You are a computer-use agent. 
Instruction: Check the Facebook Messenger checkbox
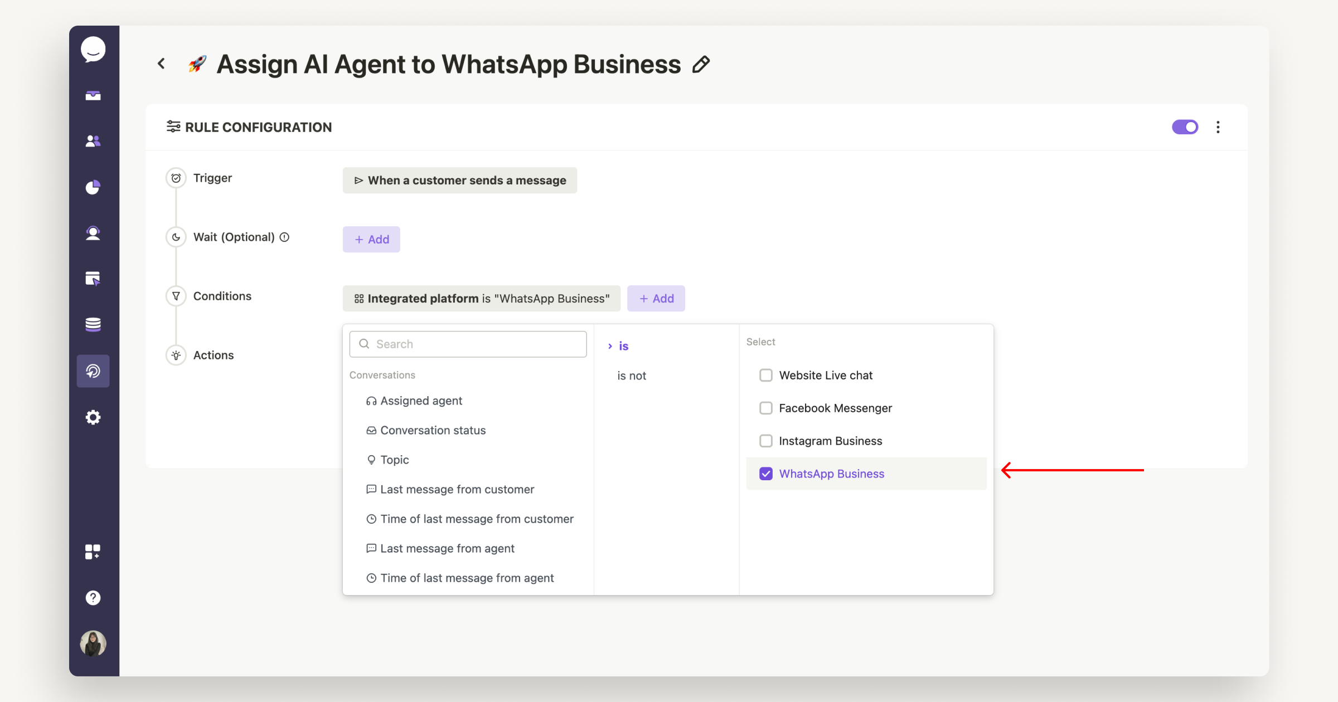pos(765,408)
